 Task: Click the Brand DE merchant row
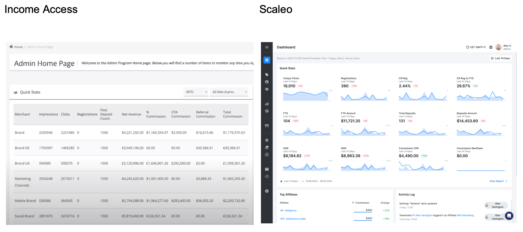pyautogui.click(x=131, y=148)
